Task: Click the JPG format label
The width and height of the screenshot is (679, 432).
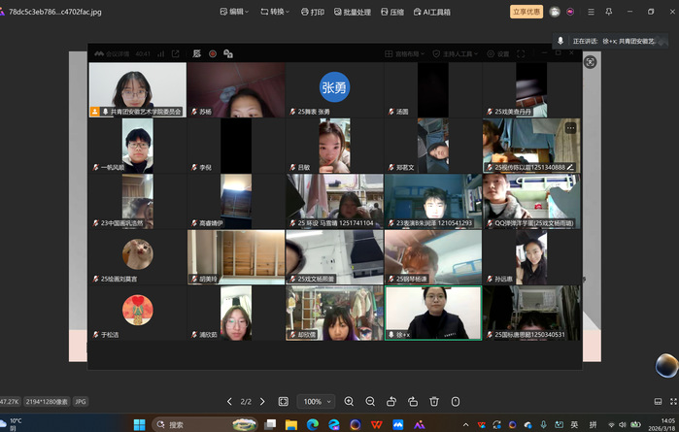Action: [x=80, y=401]
